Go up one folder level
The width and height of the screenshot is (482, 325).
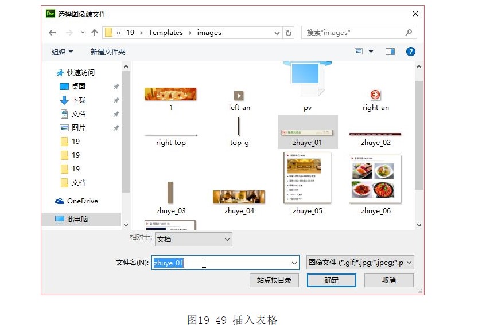click(x=95, y=33)
